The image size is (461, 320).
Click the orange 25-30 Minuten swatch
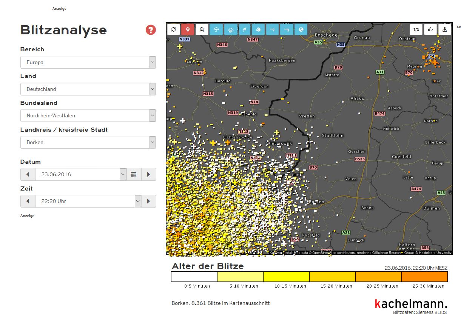tap(424, 277)
